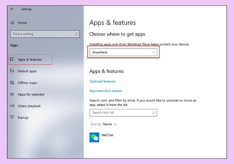Click the Choose where to get apps heading

click(117, 34)
